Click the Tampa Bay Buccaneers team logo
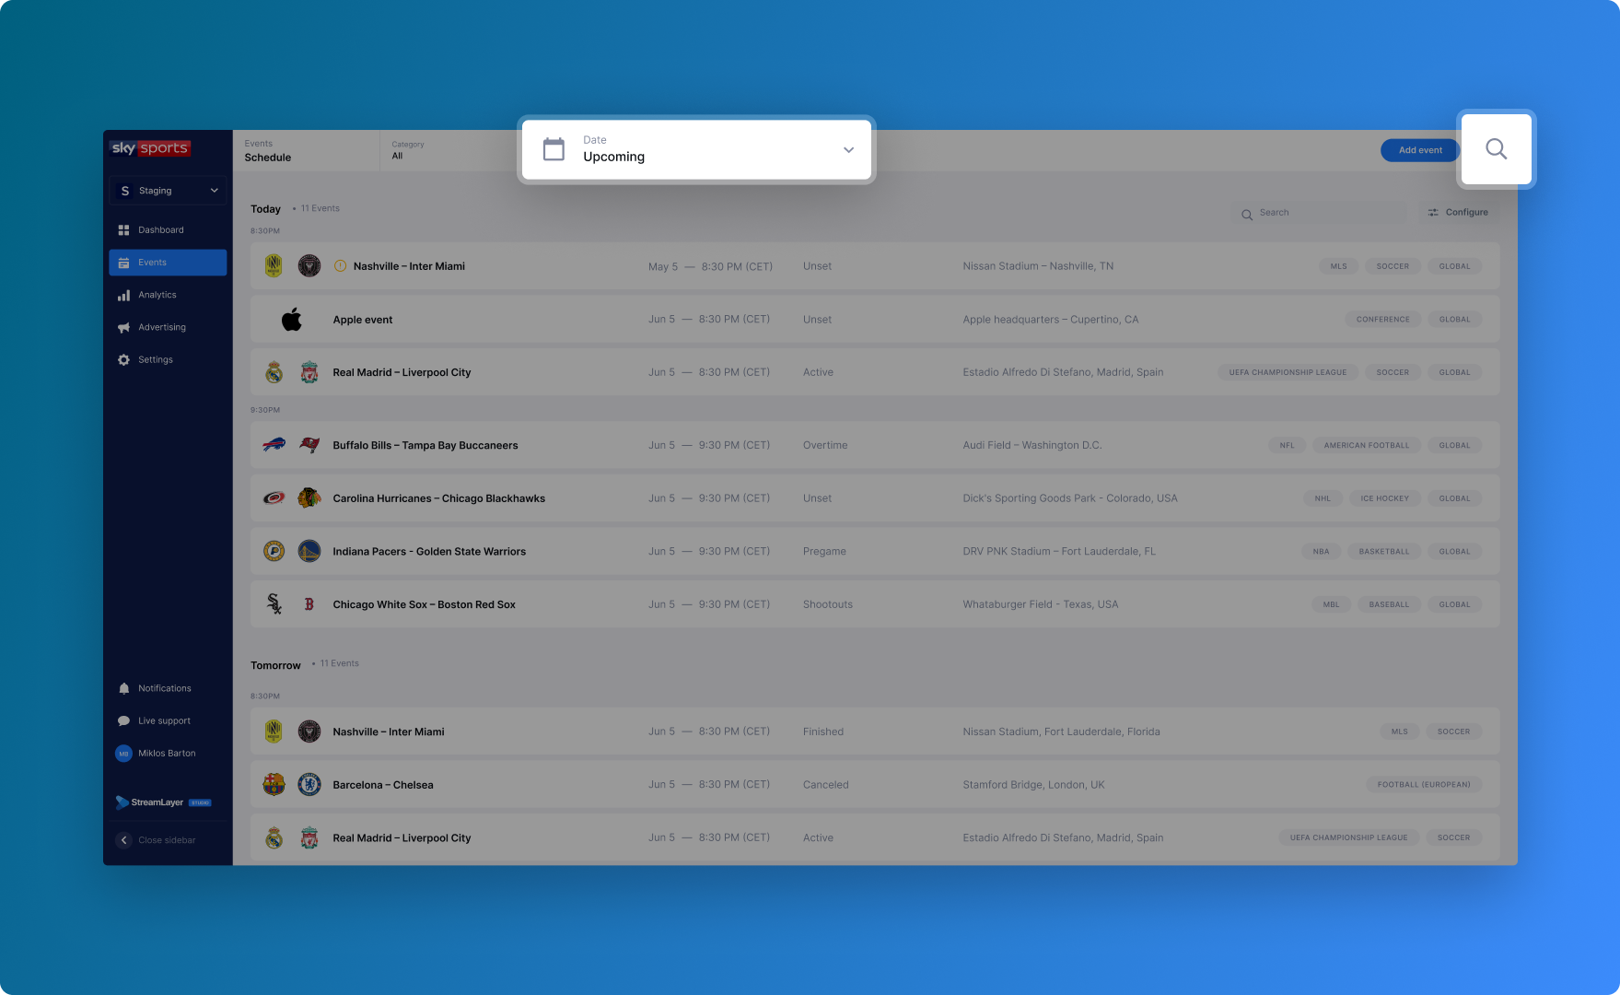 [x=309, y=445]
